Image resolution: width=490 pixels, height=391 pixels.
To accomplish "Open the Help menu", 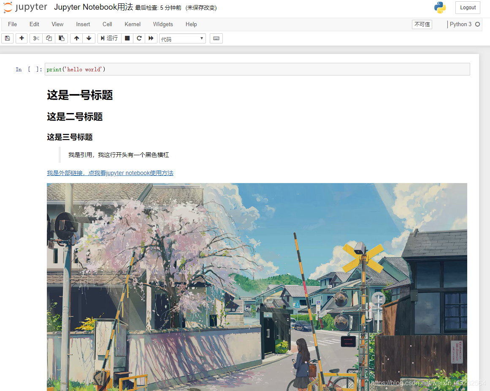I will (x=191, y=24).
